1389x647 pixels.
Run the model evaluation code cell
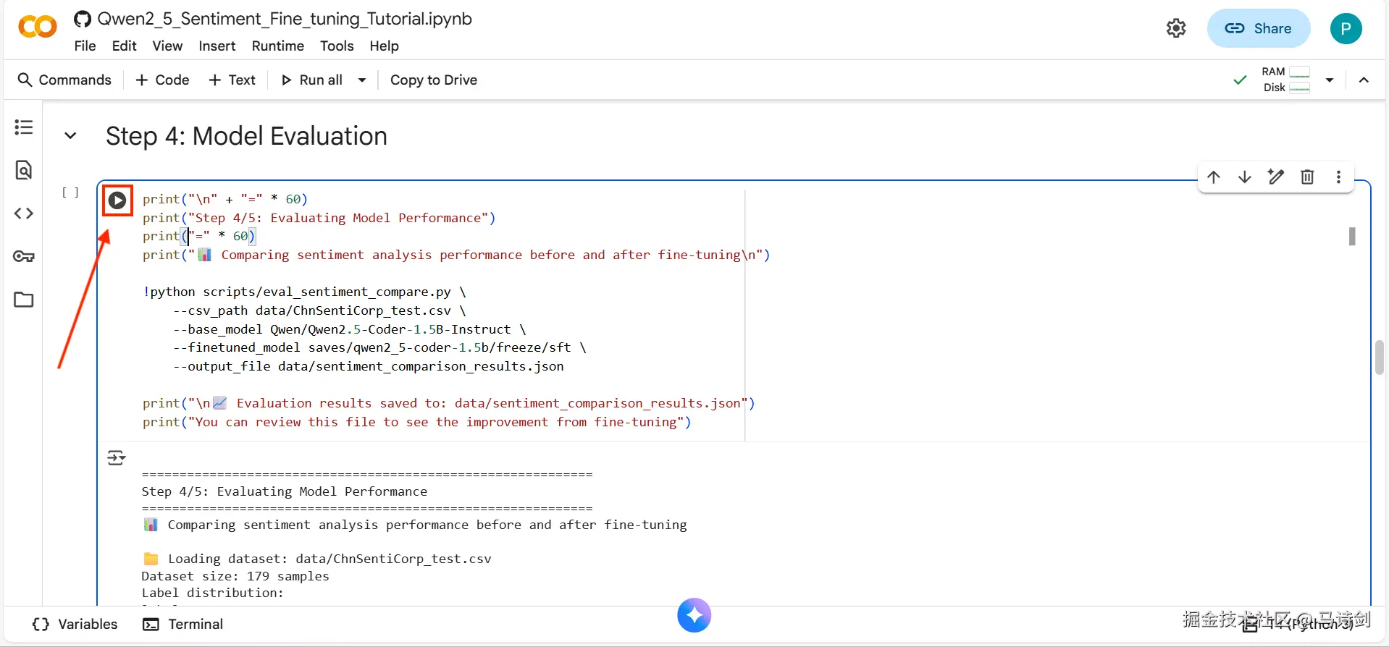click(x=117, y=200)
